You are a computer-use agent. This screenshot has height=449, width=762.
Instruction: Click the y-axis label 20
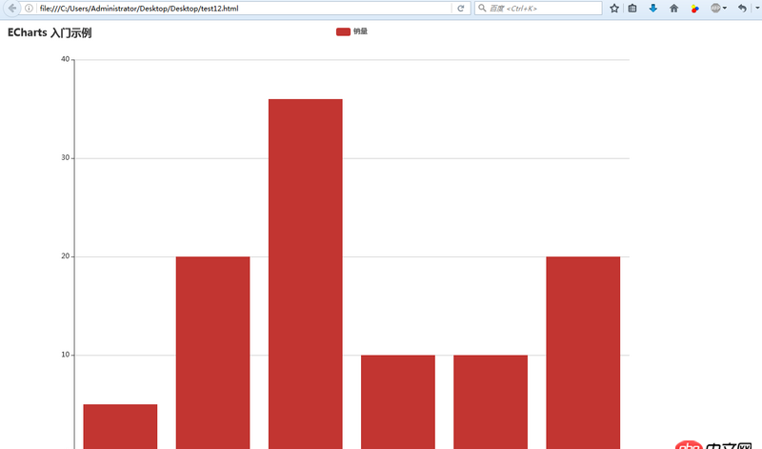[65, 256]
